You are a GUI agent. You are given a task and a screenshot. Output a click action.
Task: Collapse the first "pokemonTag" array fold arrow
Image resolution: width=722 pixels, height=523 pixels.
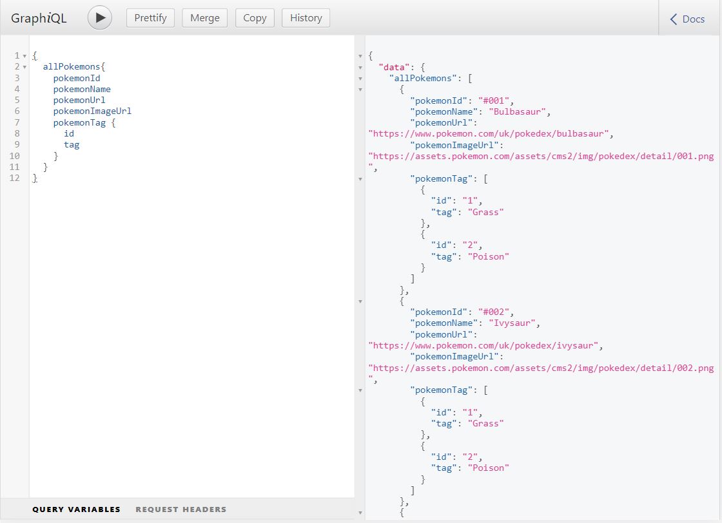point(360,179)
